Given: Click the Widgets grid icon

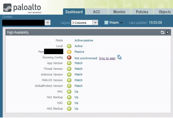Looking at the screenshot, I should (x=106, y=23).
